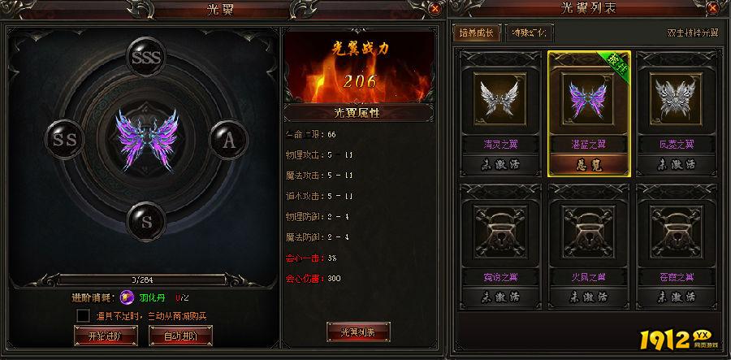Screen dimensions: 731x360
Task: Click the 总览 button under 湛蓝之翼
Action: (589, 165)
